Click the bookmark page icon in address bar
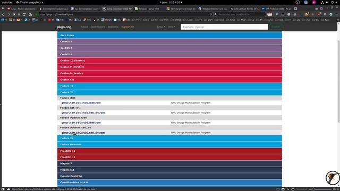The image size is (340, 191). pos(210,14)
